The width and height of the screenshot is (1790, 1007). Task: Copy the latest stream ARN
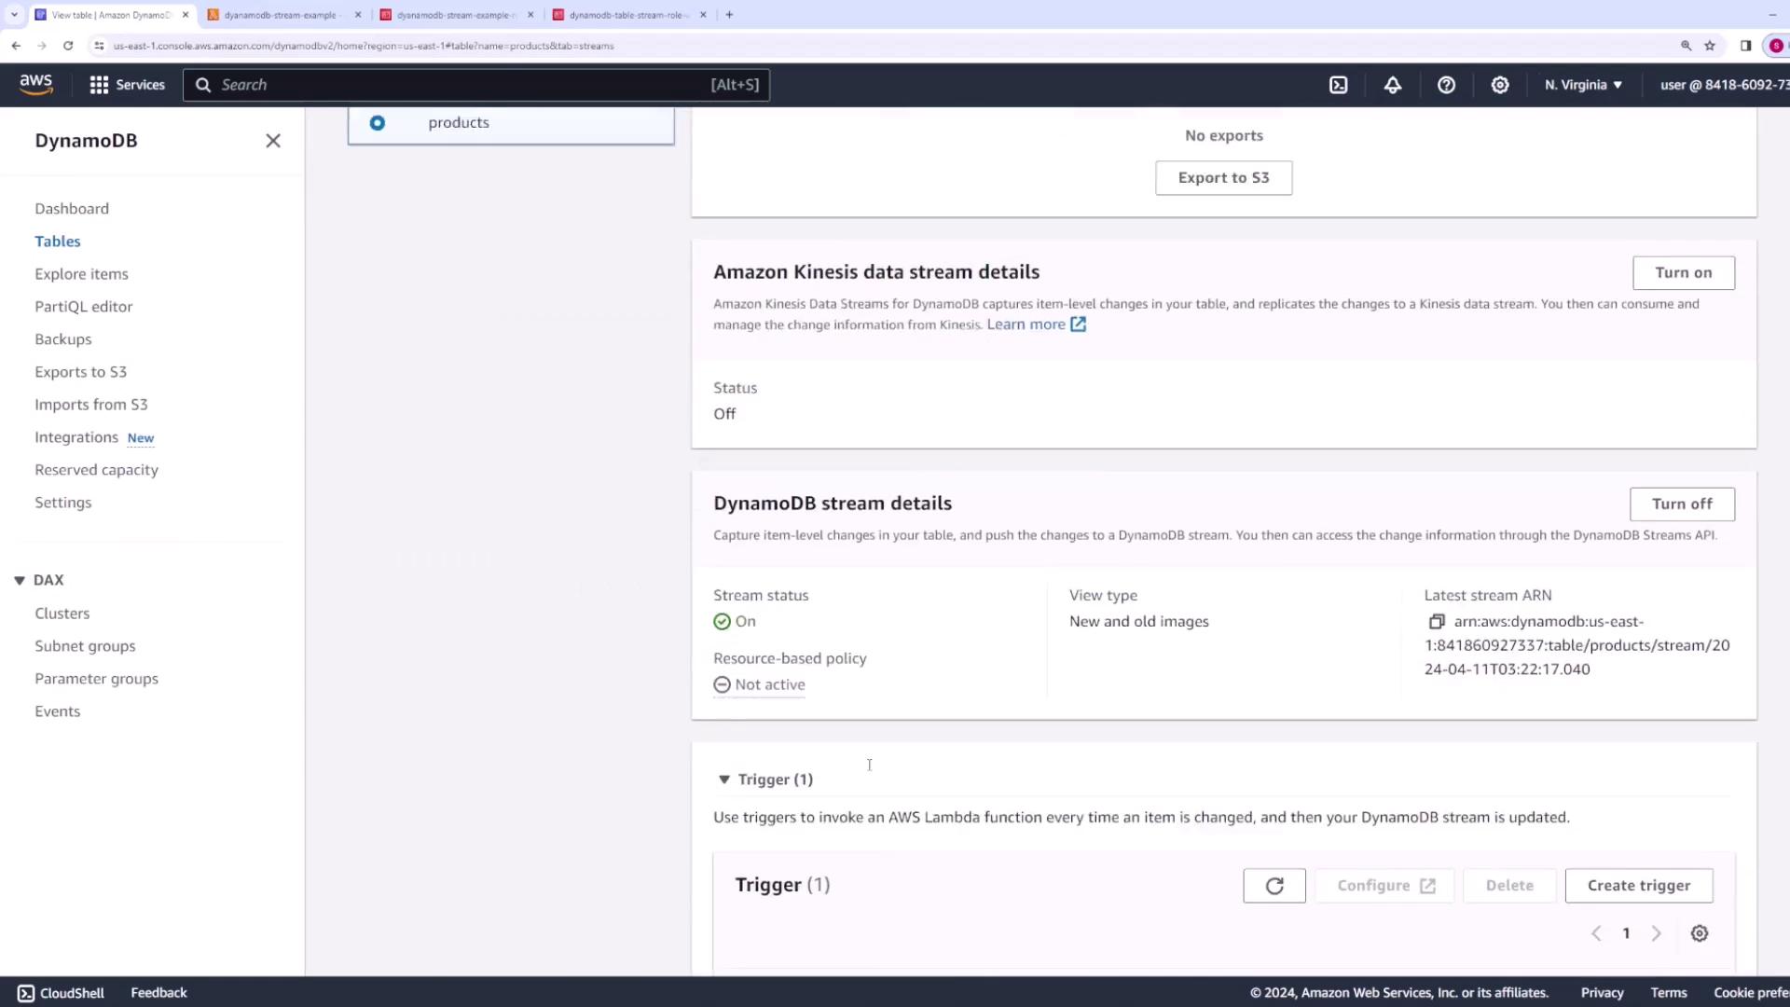pos(1437,622)
